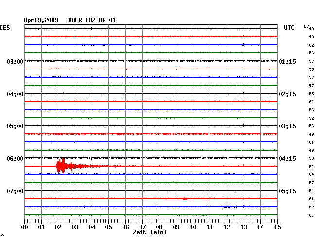316x240 pixels.
Task: Click the date label Apr19,2009
Action: click(x=41, y=20)
